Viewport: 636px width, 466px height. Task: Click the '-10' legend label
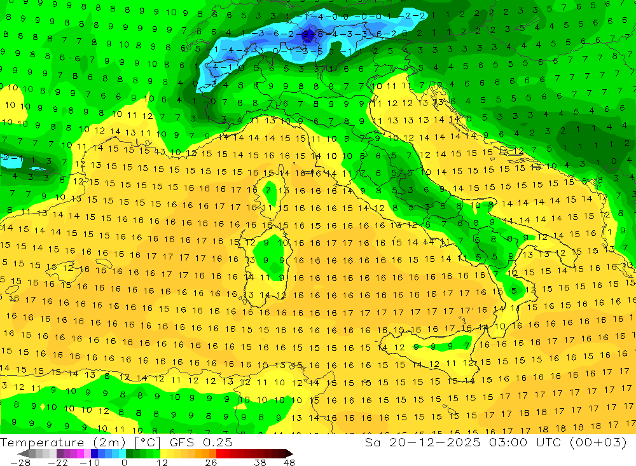coord(90,463)
